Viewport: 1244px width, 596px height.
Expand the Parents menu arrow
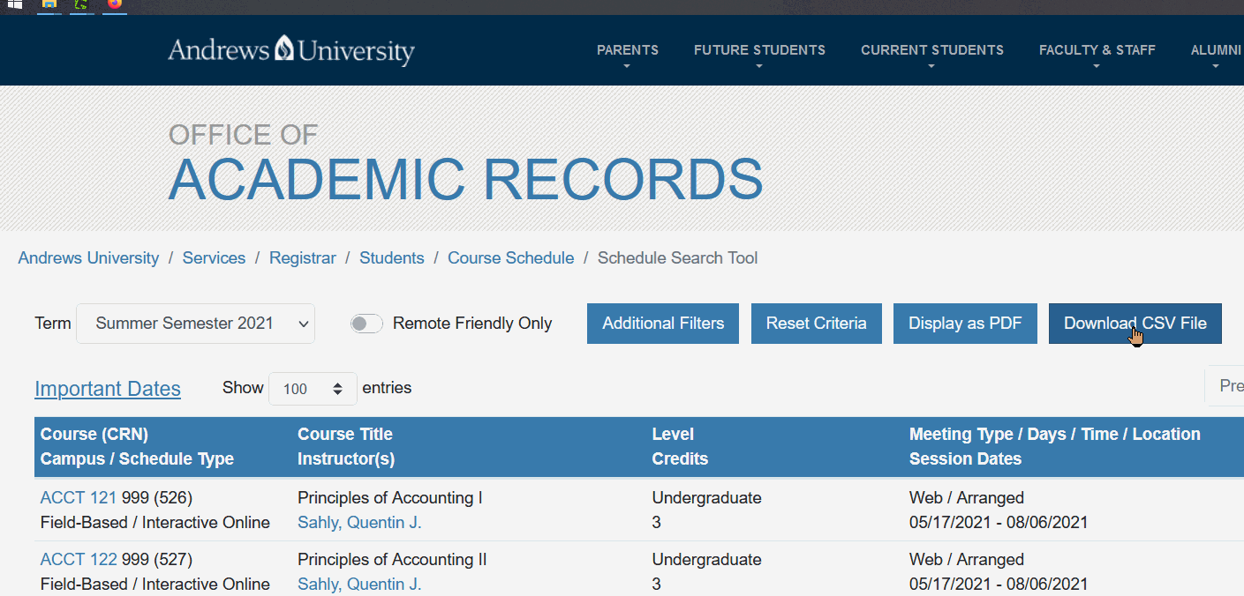627,66
